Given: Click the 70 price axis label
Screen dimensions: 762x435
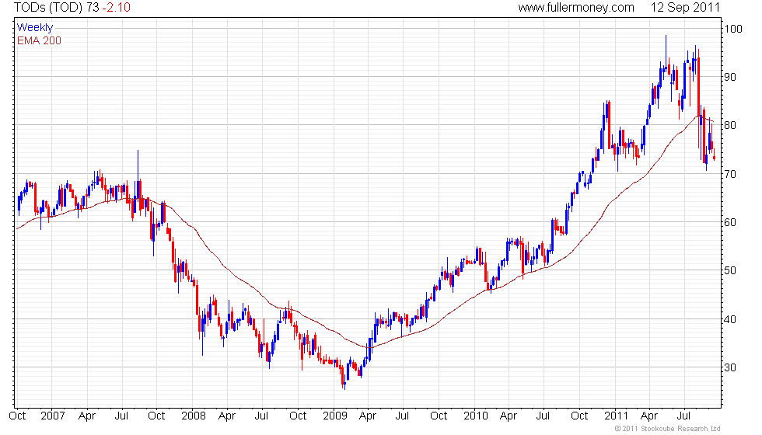Looking at the screenshot, I should pyautogui.click(x=730, y=174).
